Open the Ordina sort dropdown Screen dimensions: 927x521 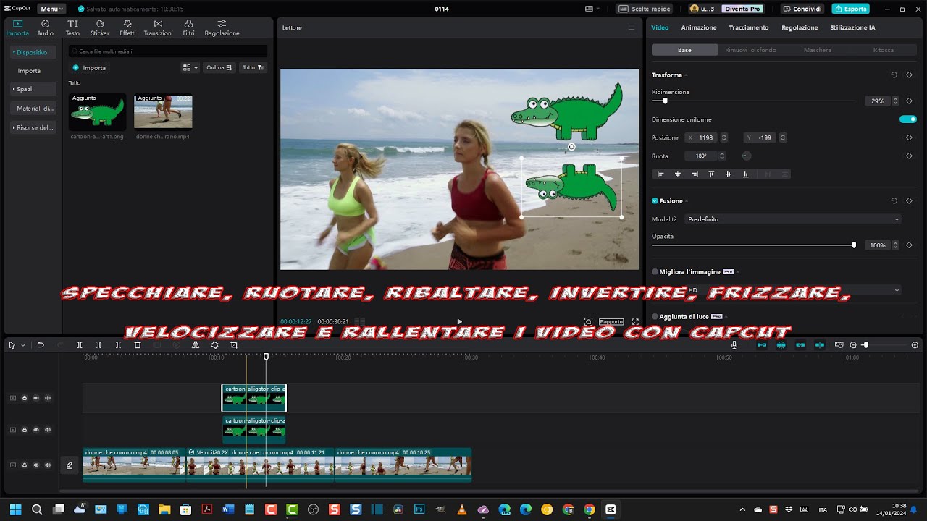219,67
